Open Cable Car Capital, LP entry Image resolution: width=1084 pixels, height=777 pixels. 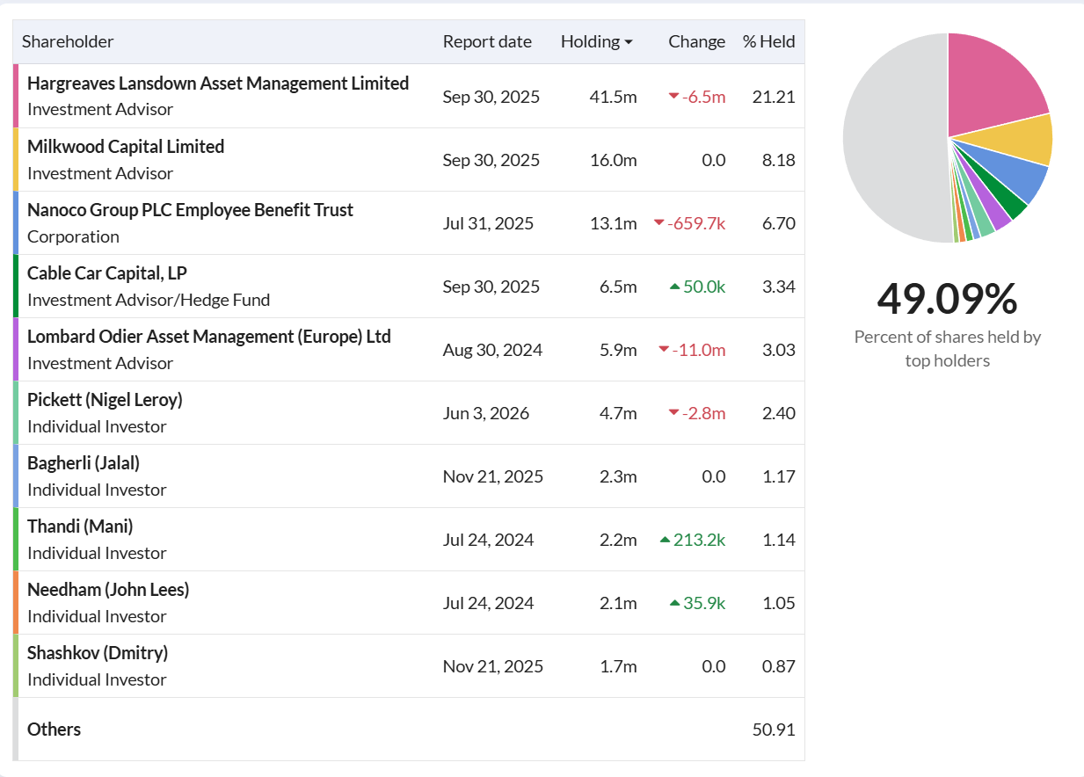pos(107,273)
